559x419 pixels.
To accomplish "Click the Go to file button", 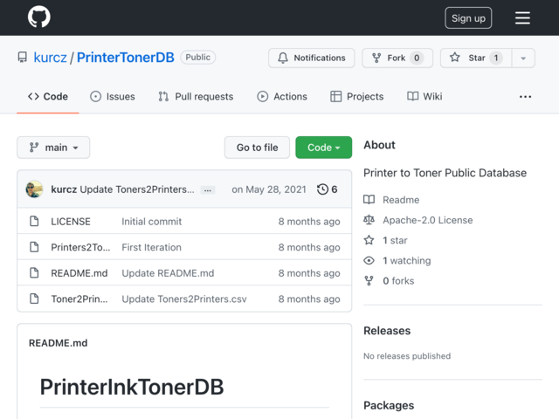I will [257, 148].
